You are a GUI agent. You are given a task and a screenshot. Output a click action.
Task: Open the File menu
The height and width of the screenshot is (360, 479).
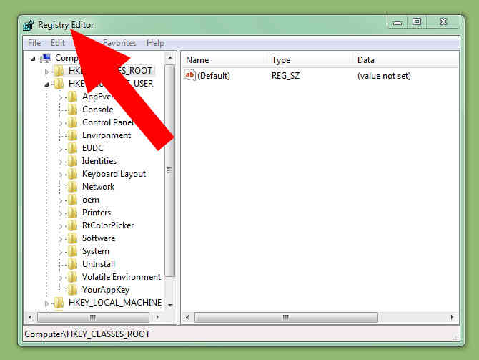(34, 43)
